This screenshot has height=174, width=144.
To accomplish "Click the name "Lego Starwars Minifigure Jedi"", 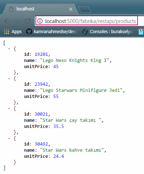I will (81, 90).
